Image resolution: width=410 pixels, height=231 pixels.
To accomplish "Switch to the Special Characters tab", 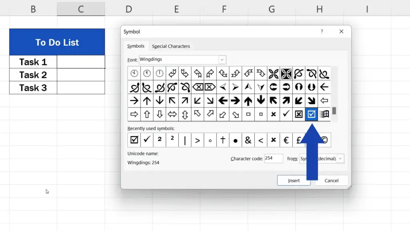I will (x=171, y=46).
